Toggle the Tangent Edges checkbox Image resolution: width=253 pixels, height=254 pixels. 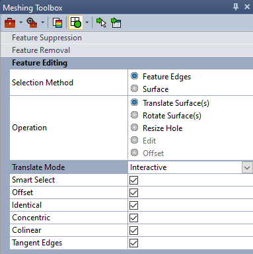(133, 243)
